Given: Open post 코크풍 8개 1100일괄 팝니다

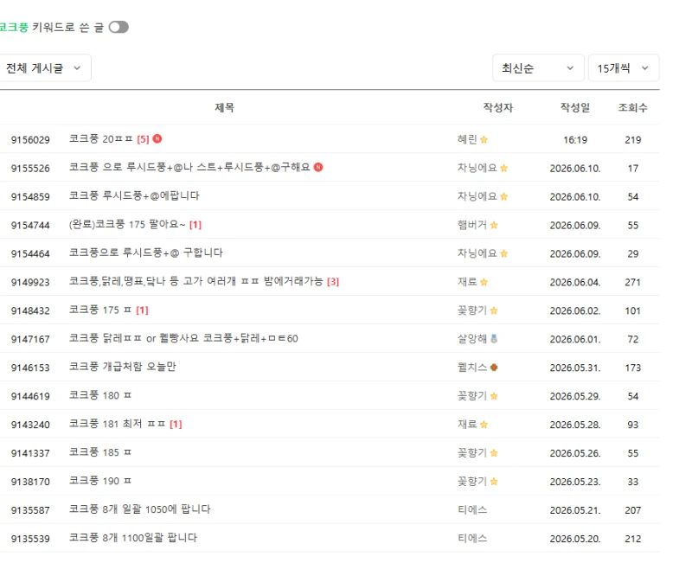Looking at the screenshot, I should [133, 537].
